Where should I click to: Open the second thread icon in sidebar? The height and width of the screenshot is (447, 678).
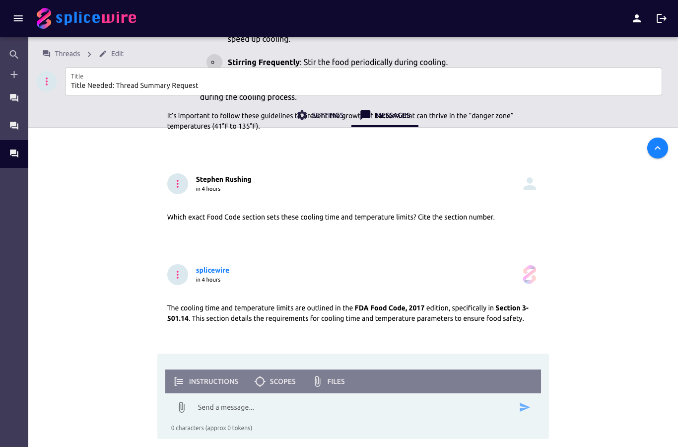pos(14,126)
